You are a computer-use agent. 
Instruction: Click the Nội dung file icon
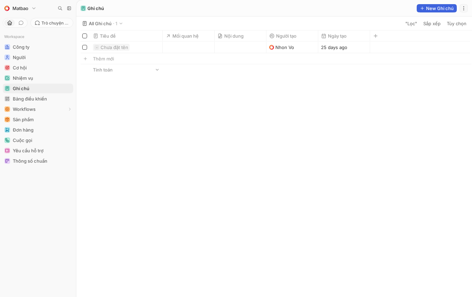click(x=220, y=36)
